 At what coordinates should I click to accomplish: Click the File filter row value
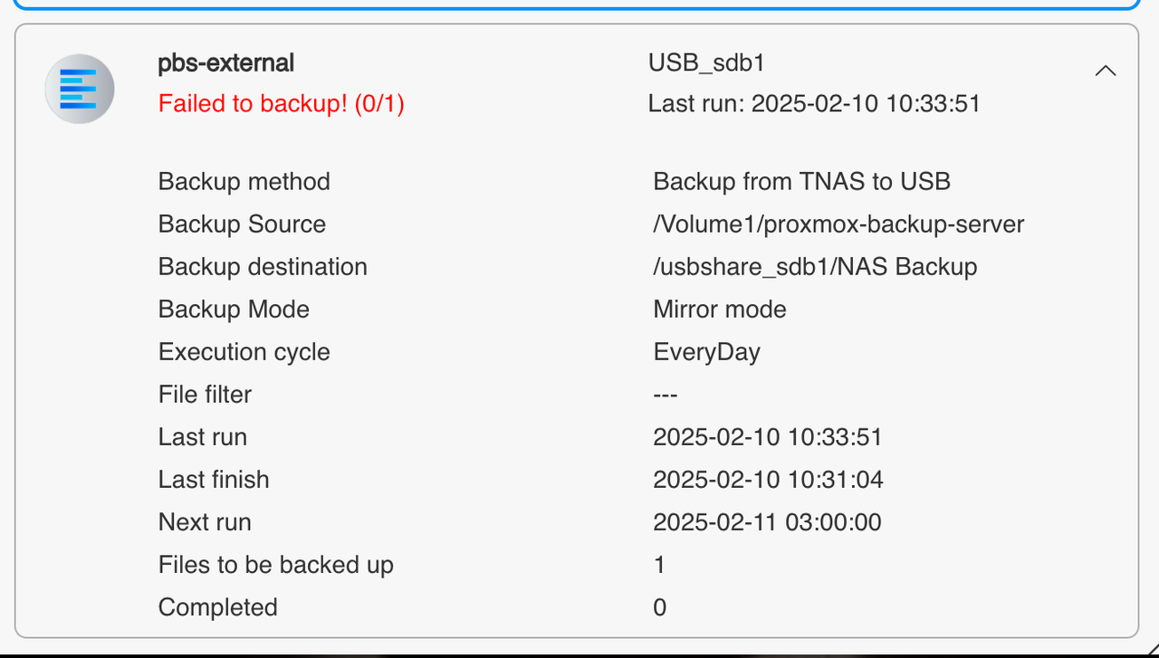666,395
